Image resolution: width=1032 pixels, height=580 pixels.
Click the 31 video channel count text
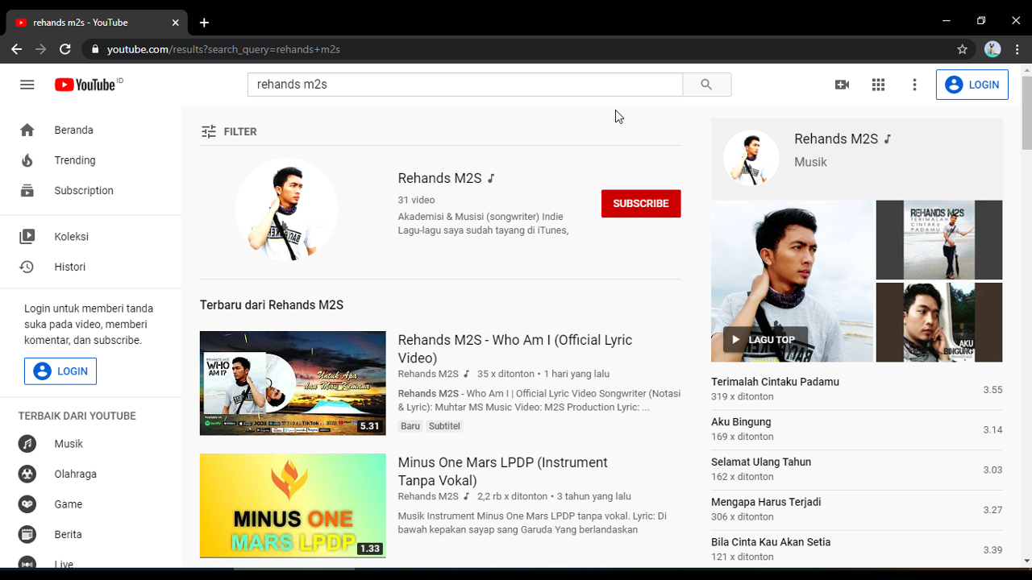click(416, 200)
